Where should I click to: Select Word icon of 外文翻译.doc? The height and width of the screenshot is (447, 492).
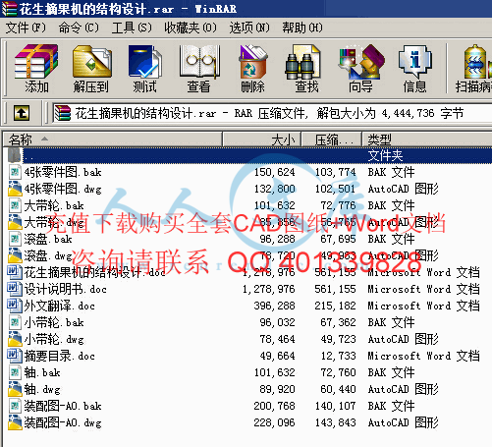[x=15, y=306]
